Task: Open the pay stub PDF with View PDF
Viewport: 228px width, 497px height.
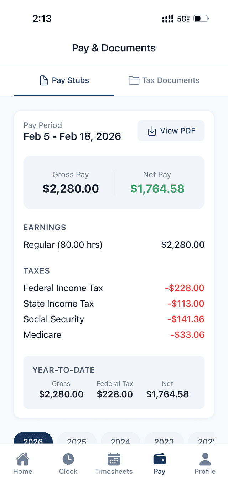Action: point(171,131)
